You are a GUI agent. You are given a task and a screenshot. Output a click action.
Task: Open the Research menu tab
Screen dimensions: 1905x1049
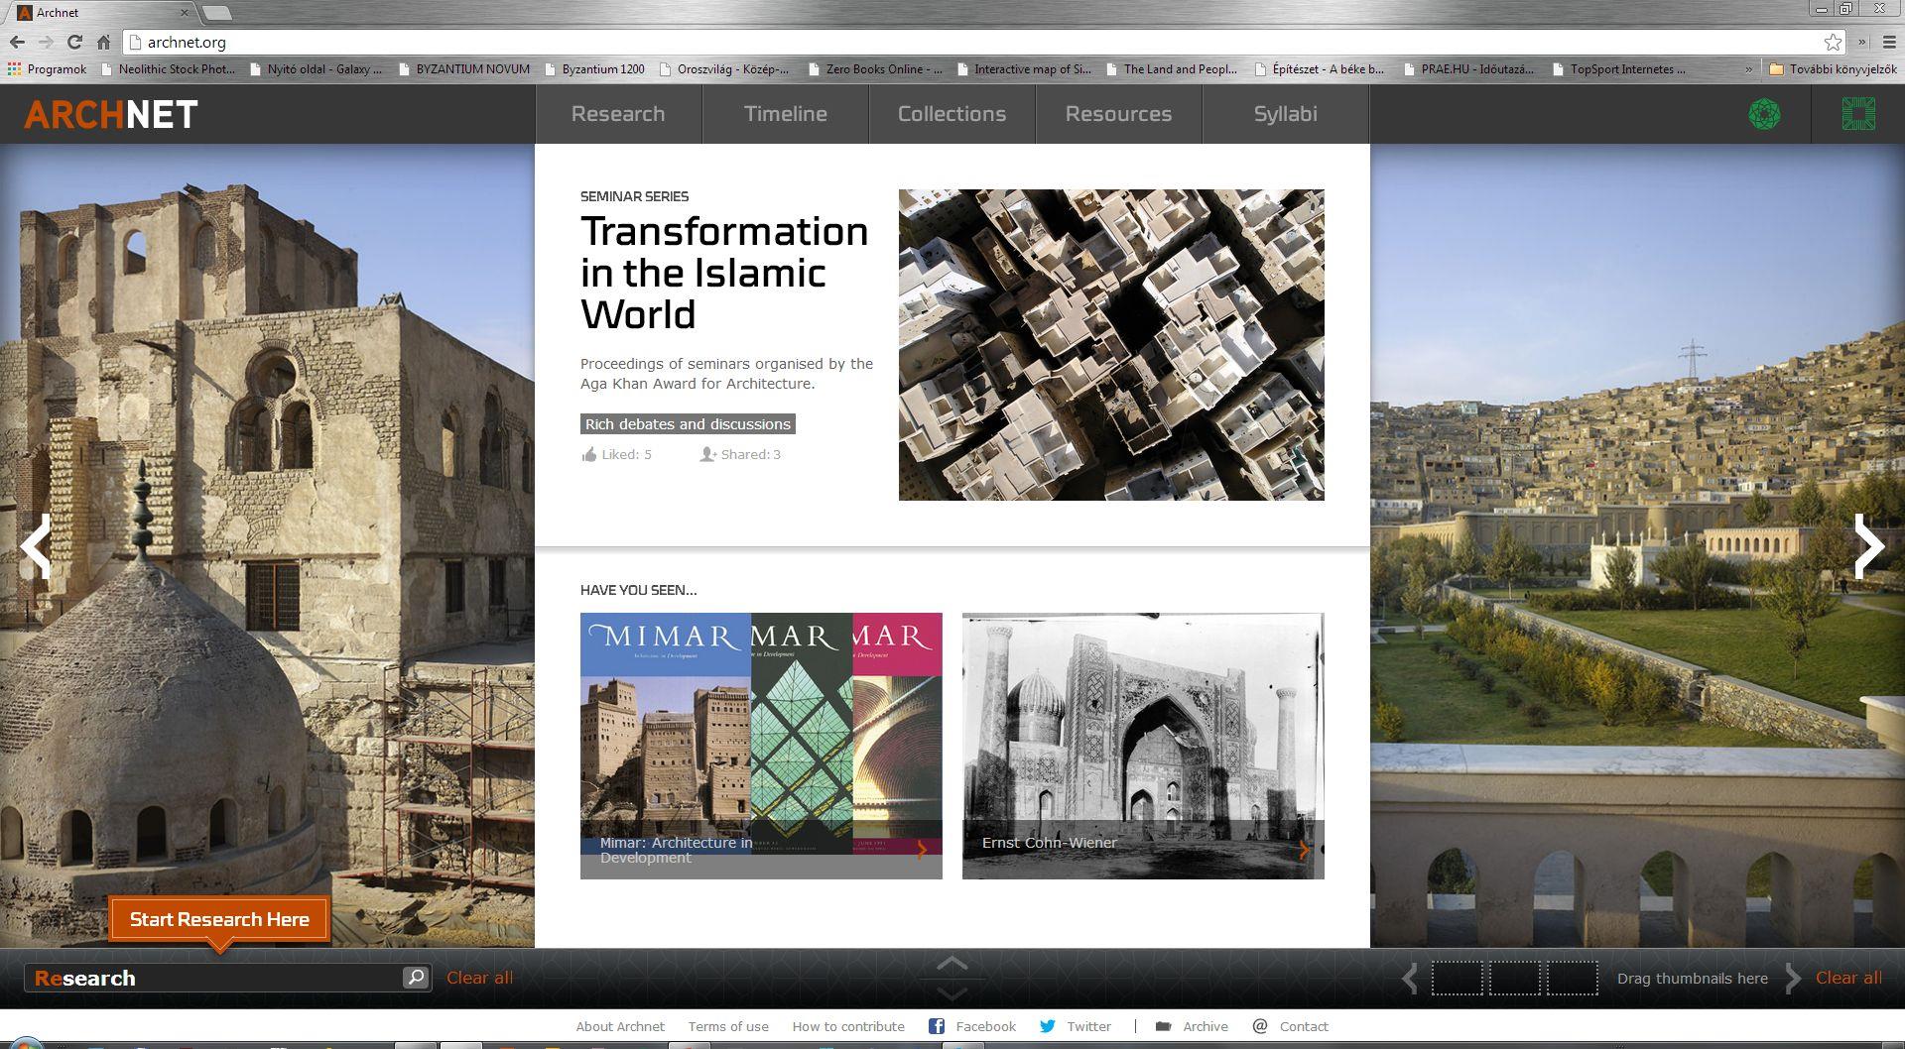[x=618, y=114]
